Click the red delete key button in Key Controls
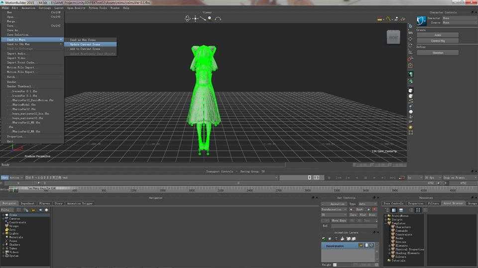This screenshot has height=268, width=478. (374, 209)
